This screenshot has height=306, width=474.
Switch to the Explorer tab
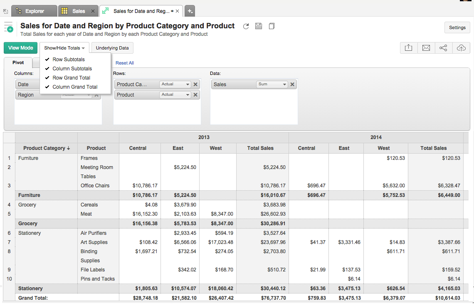(35, 11)
